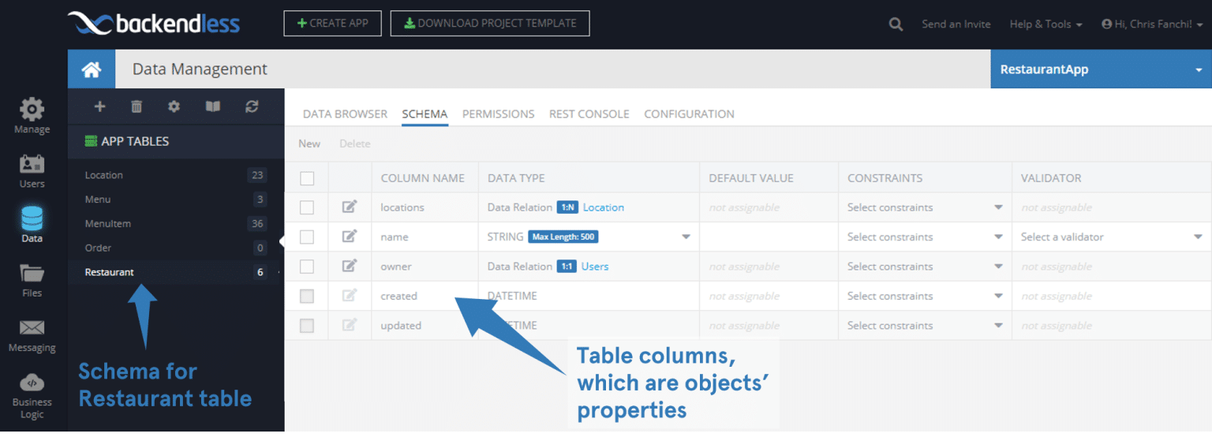This screenshot has height=437, width=1212.
Task: Open the Users sidebar section
Action: point(32,170)
